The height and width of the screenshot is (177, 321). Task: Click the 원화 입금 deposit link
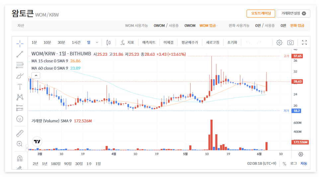(x=297, y=26)
